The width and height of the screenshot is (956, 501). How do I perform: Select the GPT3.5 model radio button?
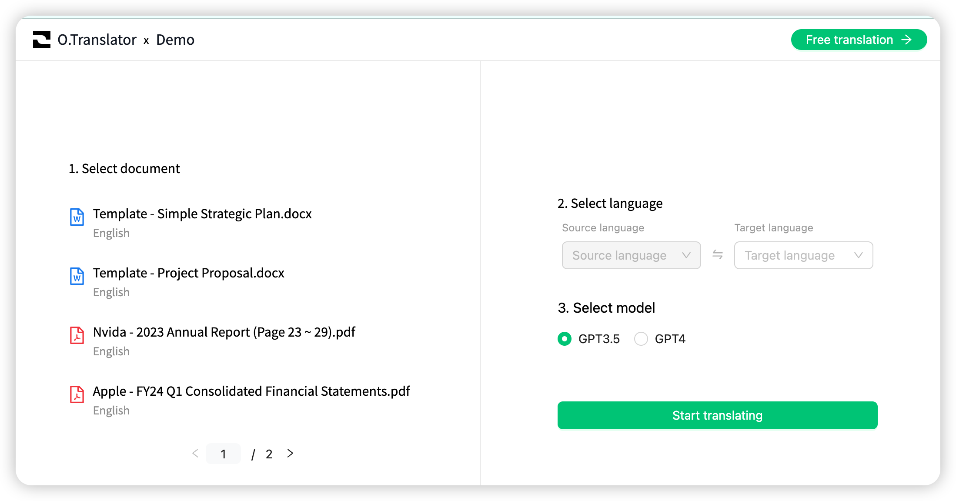[565, 339]
